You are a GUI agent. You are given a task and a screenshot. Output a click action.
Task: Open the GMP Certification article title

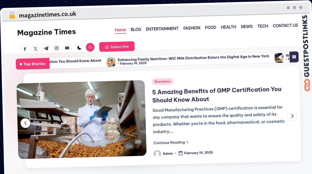click(217, 95)
